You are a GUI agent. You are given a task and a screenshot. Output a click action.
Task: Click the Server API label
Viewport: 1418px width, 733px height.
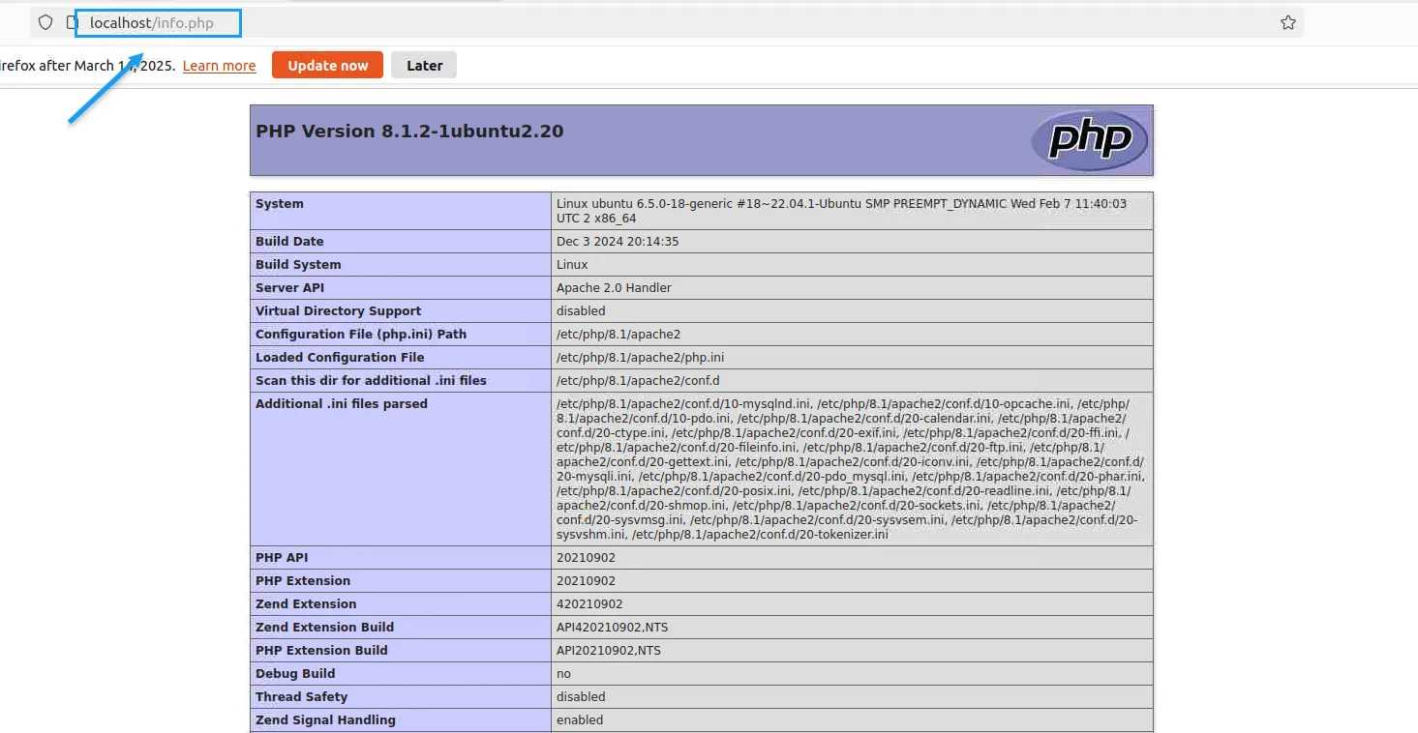289,288
